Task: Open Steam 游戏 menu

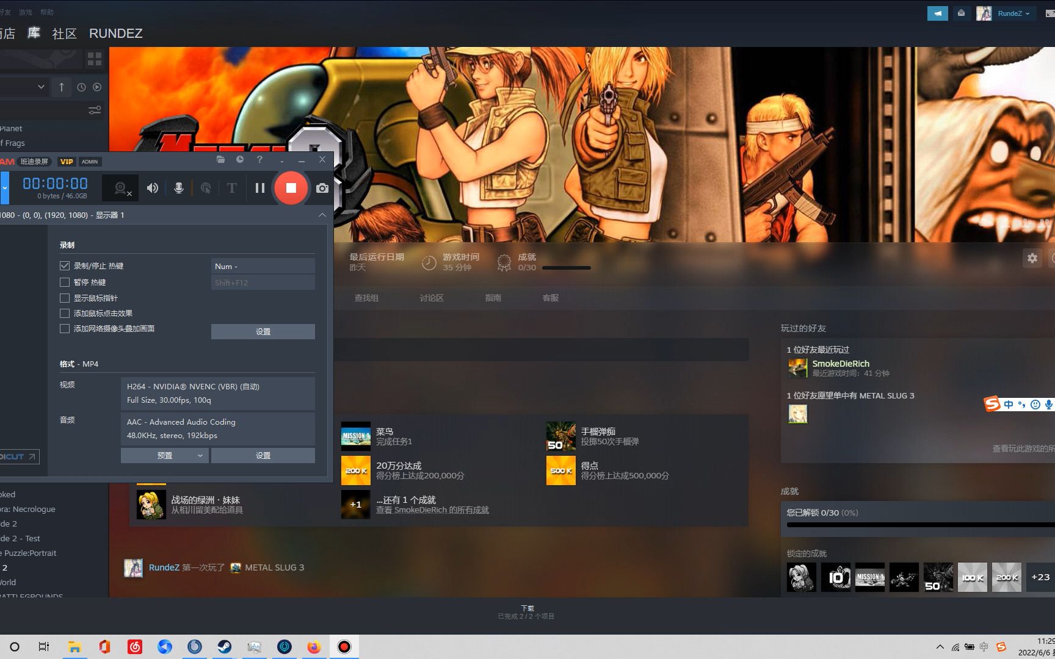Action: click(26, 12)
